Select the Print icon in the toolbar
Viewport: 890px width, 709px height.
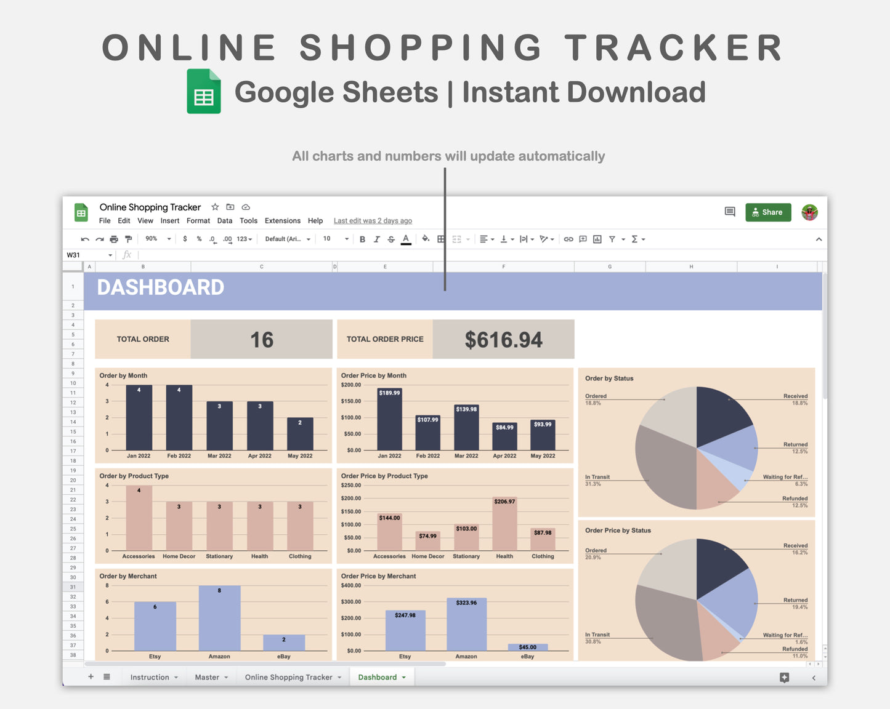(x=114, y=239)
